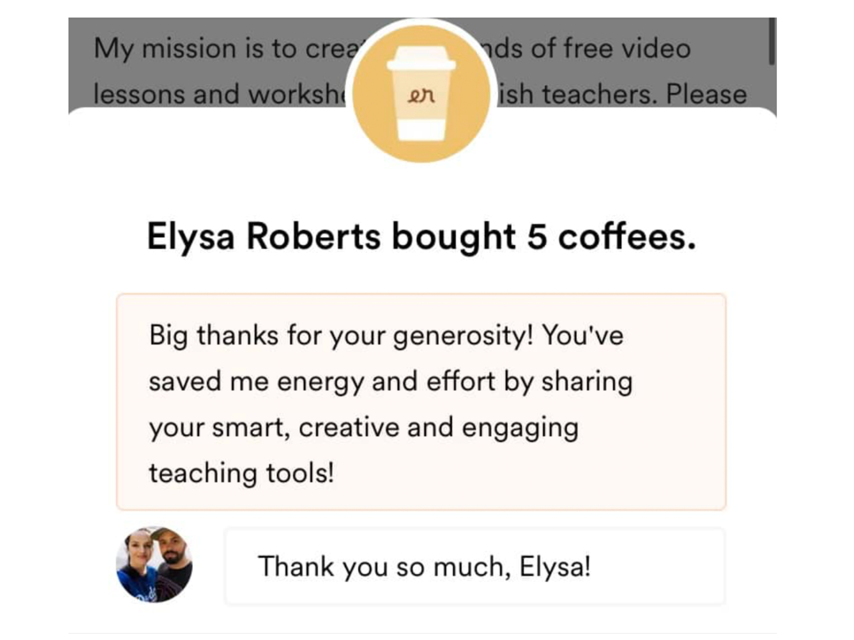Select the "Elysa Roberts" name in the headline
The height and width of the screenshot is (640, 854).
pyautogui.click(x=263, y=237)
